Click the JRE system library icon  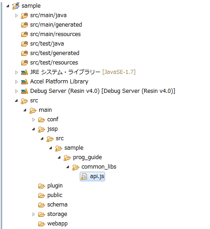(x=24, y=72)
